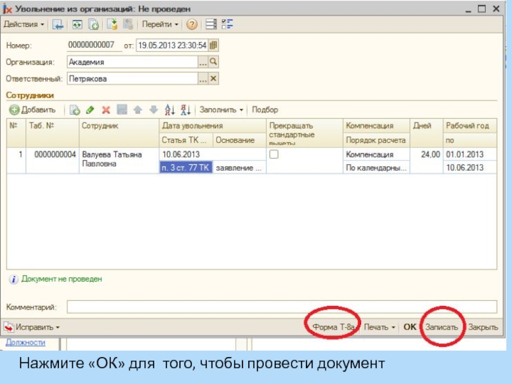This screenshot has height=384, width=512.
Task: Click the red delete row icon
Action: tap(106, 110)
